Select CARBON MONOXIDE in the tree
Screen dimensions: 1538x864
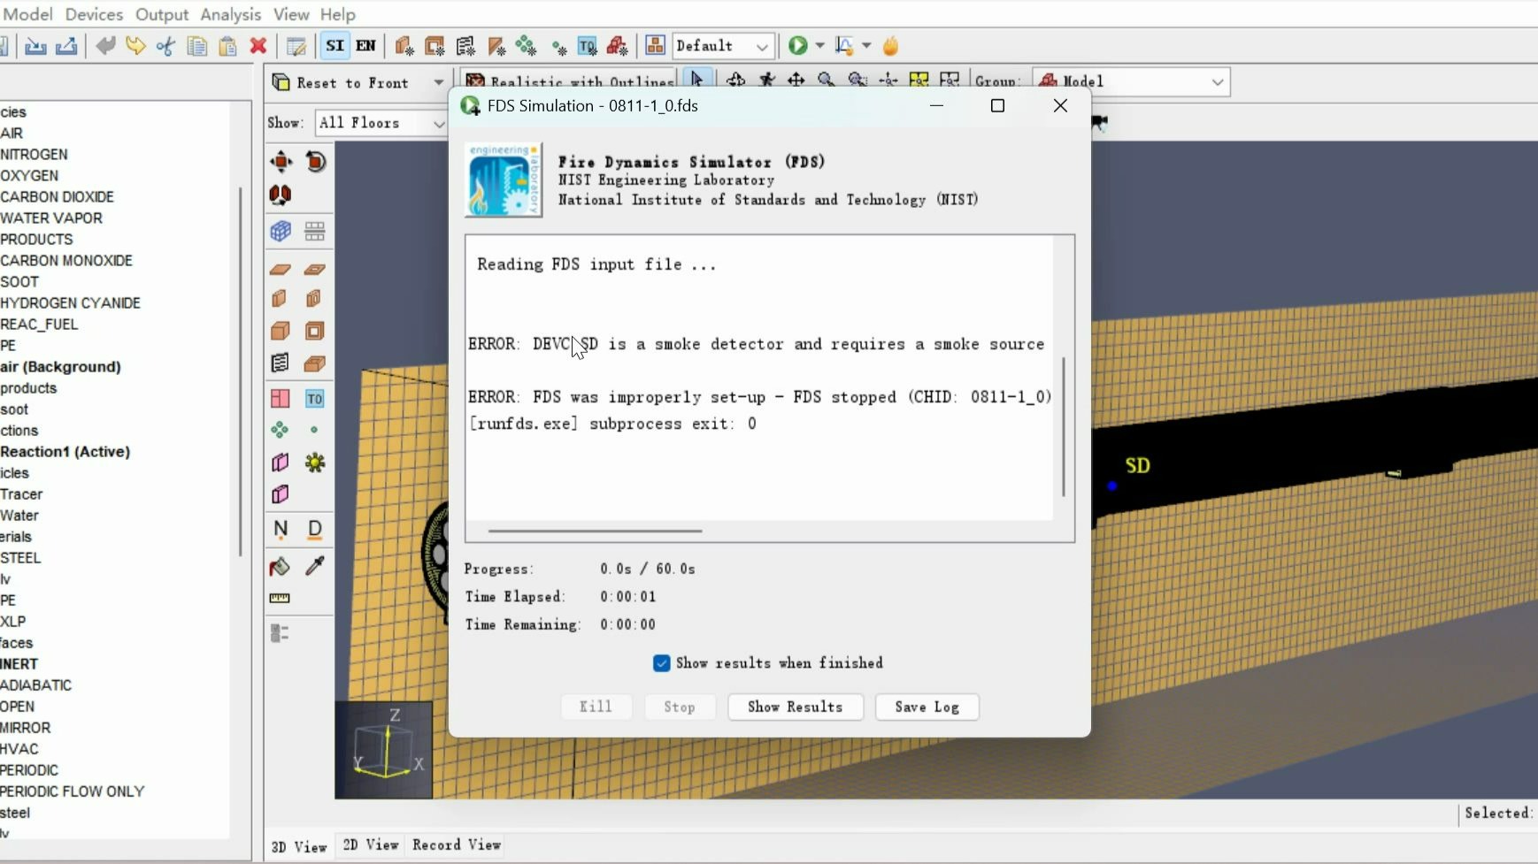[66, 261]
